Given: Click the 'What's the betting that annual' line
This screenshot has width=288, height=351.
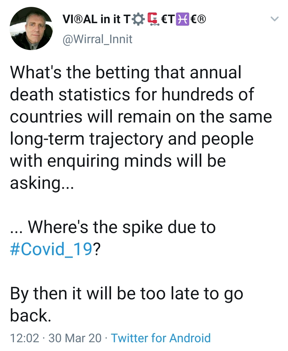Looking at the screenshot, I should (125, 72).
